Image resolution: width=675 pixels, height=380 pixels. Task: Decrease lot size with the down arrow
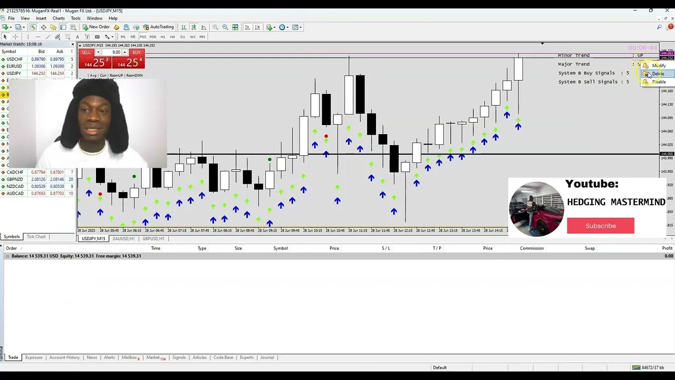pos(98,52)
